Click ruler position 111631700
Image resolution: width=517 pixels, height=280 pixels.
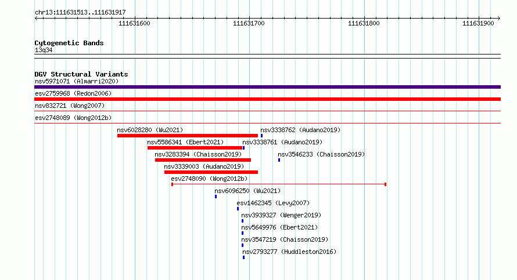249,23
